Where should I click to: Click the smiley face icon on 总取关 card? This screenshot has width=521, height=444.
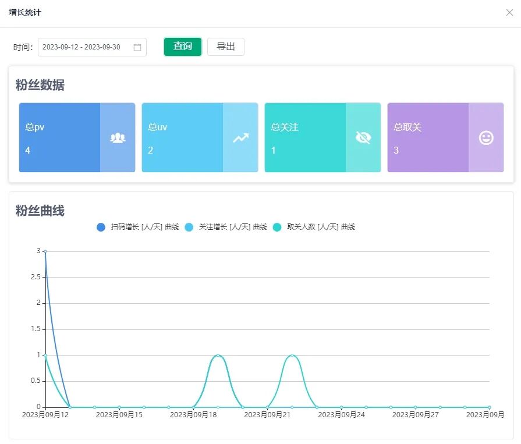[486, 138]
